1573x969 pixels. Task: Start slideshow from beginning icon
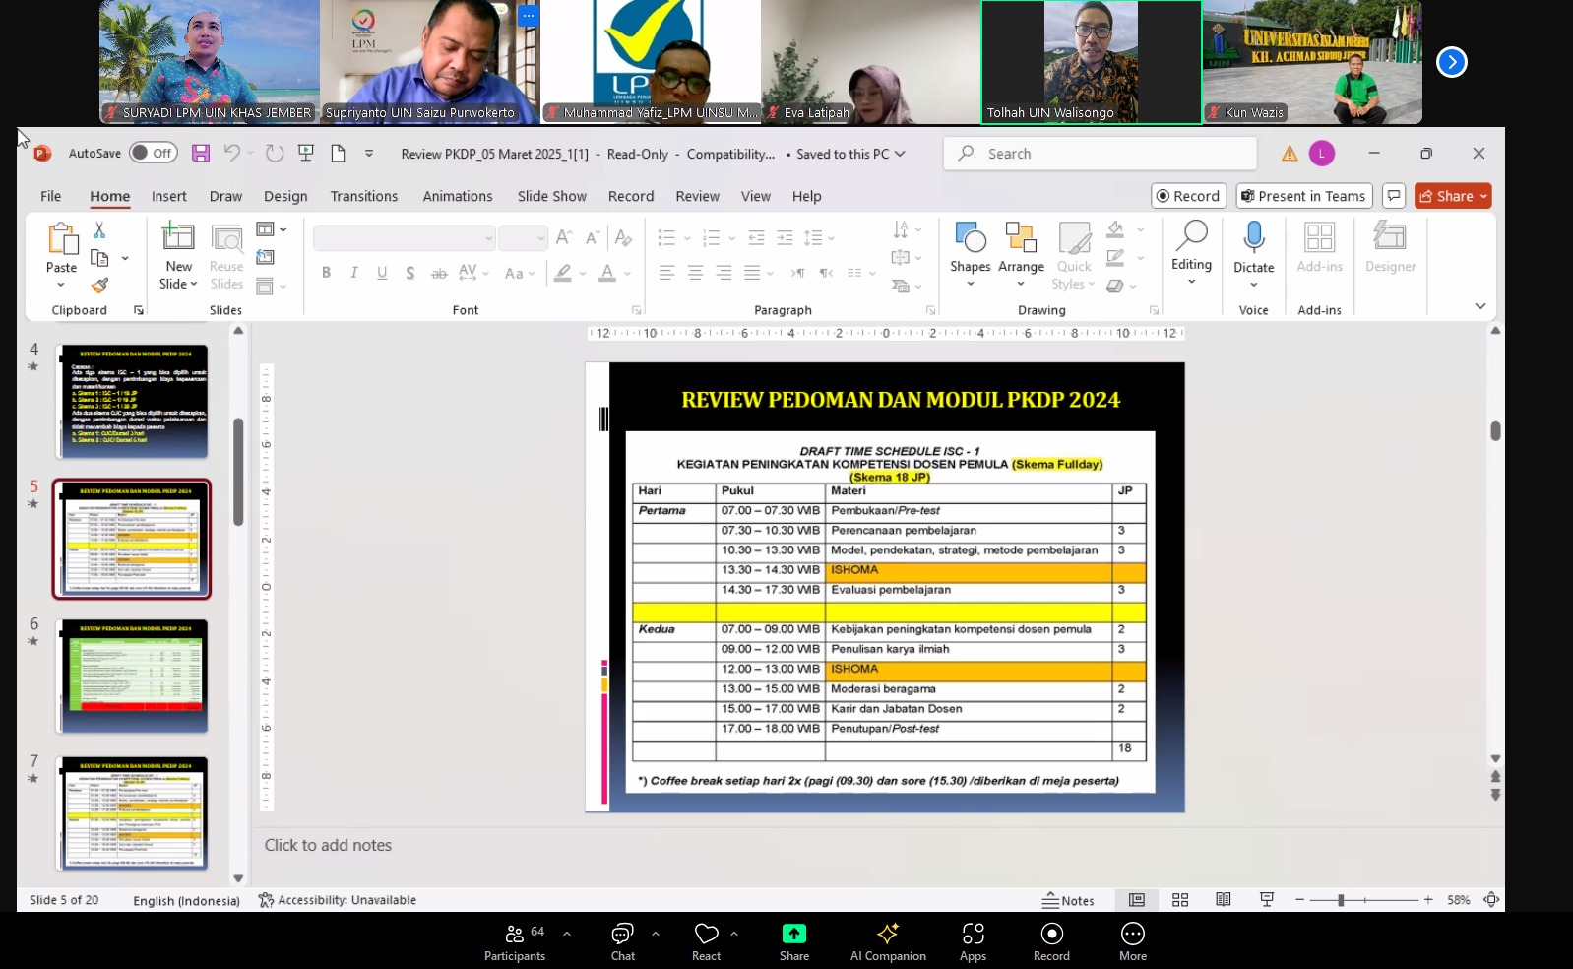pyautogui.click(x=306, y=153)
